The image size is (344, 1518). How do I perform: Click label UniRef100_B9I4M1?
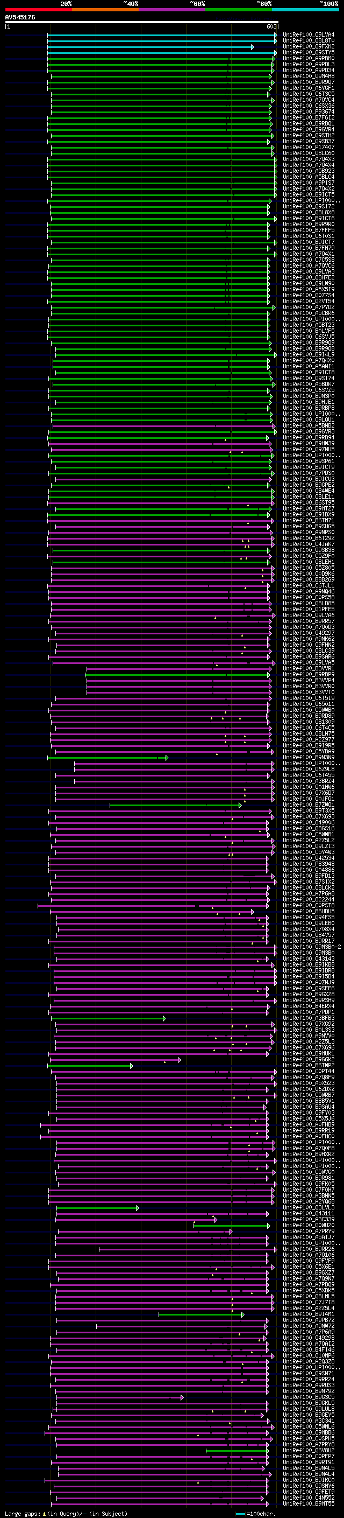click(309, 1314)
